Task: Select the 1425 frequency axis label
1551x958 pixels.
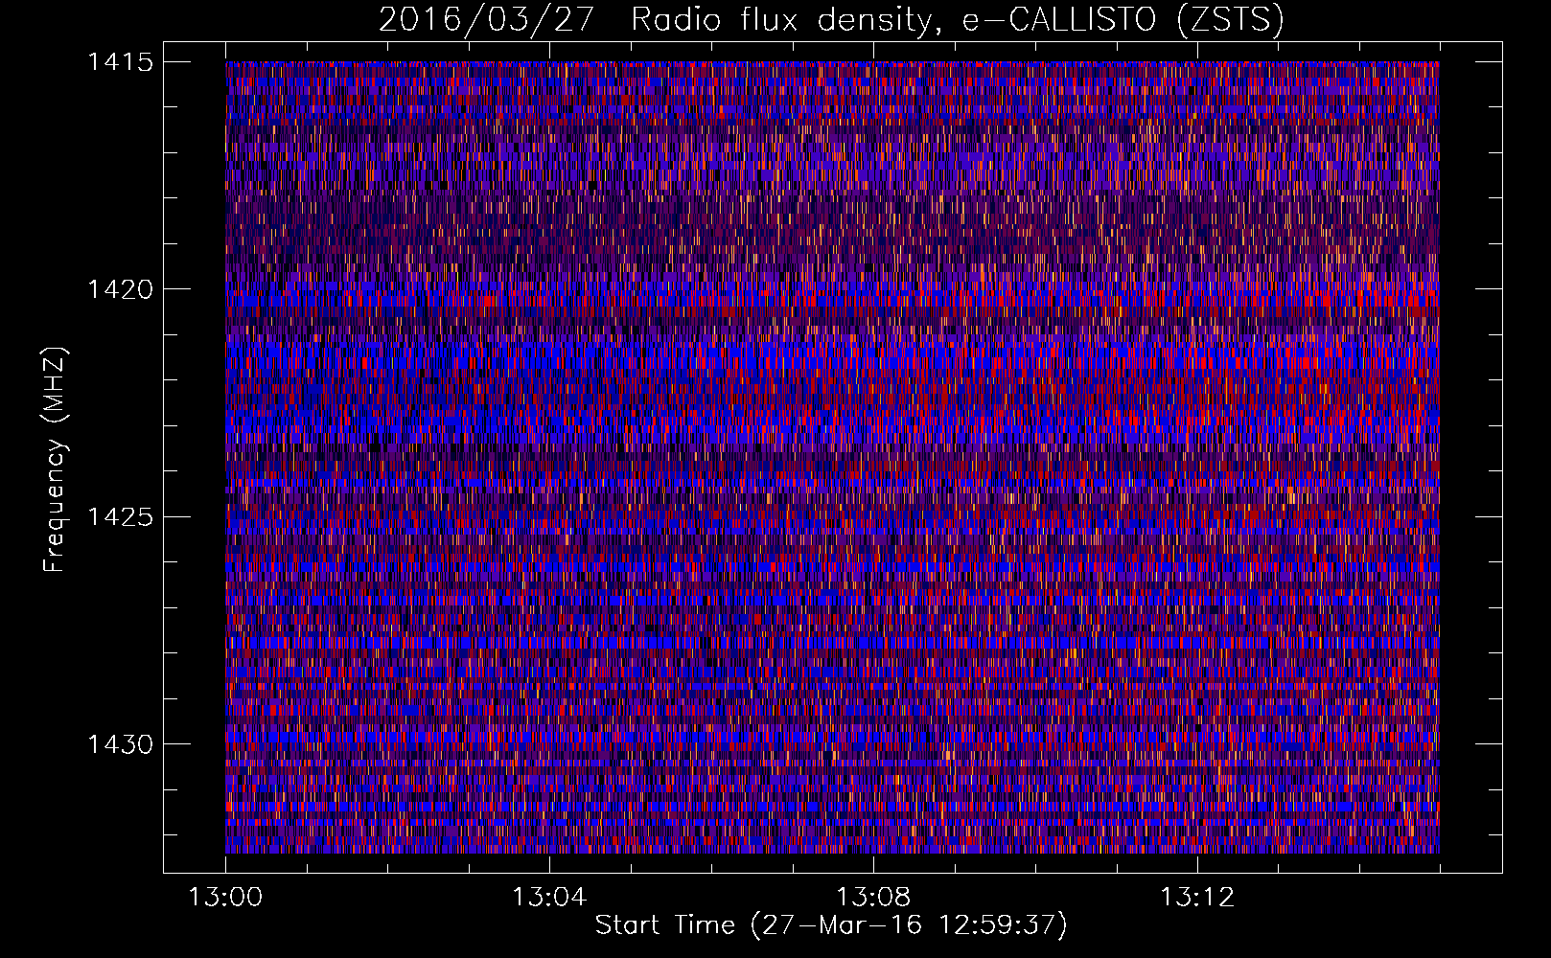Action: point(120,517)
